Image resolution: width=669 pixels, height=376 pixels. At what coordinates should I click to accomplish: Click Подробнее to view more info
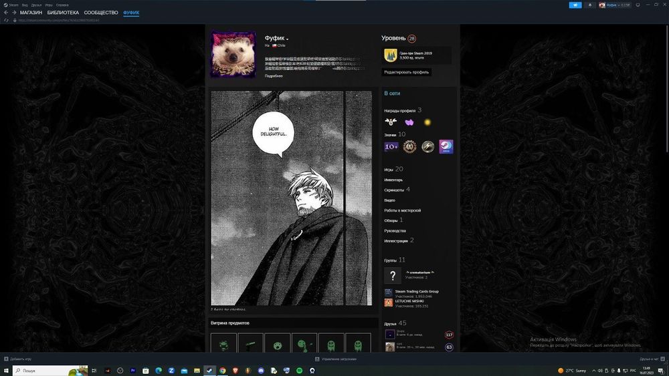coord(274,76)
